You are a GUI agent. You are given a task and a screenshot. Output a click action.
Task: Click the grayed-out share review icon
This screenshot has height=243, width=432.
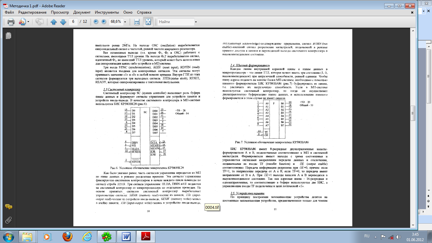point(40,22)
